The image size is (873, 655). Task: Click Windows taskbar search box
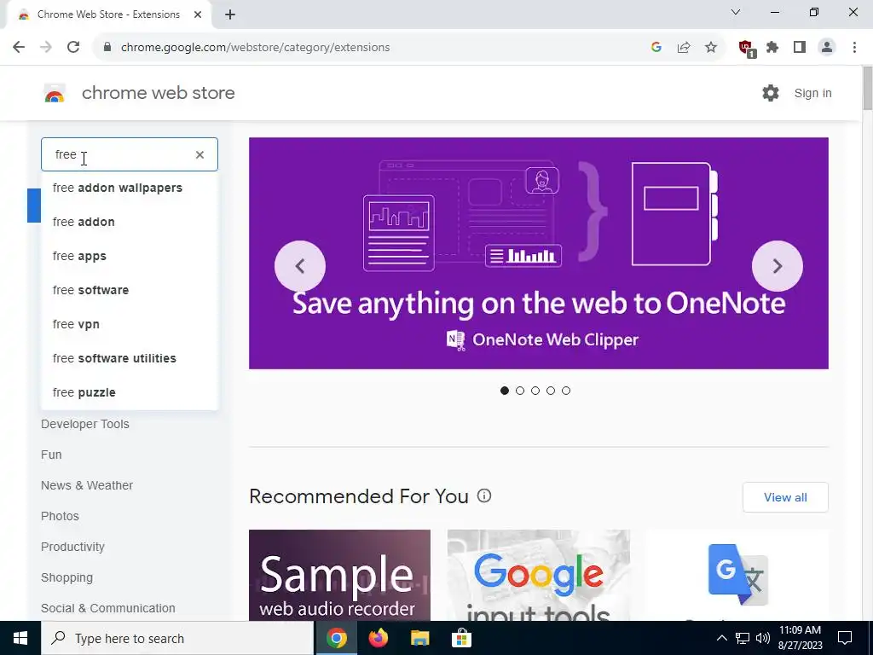pos(177,638)
